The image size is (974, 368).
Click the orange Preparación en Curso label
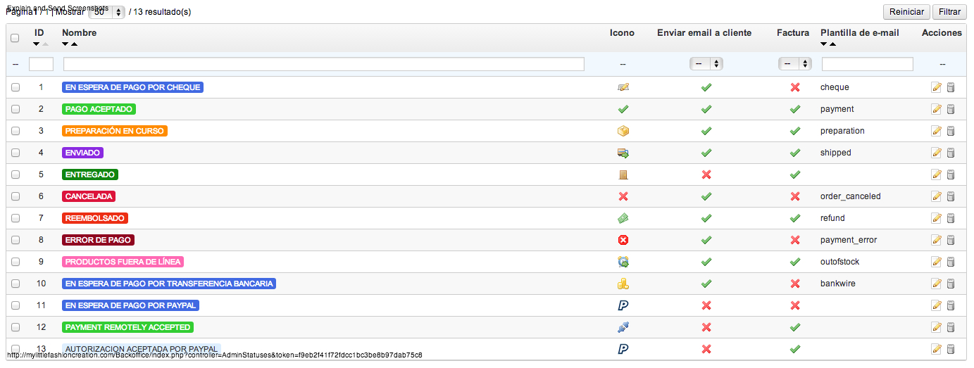tap(115, 131)
